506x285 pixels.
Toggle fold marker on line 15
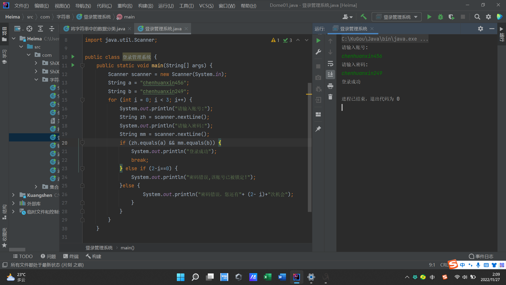click(x=82, y=100)
